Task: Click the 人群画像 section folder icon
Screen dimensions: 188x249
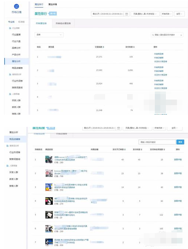Action: click(x=10, y=94)
